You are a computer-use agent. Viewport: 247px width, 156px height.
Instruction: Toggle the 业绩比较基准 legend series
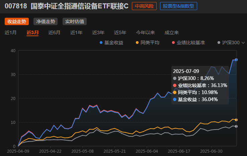[x=188, y=43]
